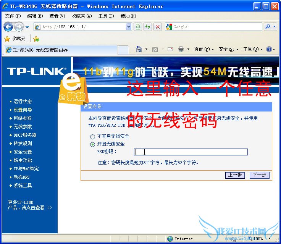Expand 网络参数 sidebar section
281x244 pixels.
23,118
